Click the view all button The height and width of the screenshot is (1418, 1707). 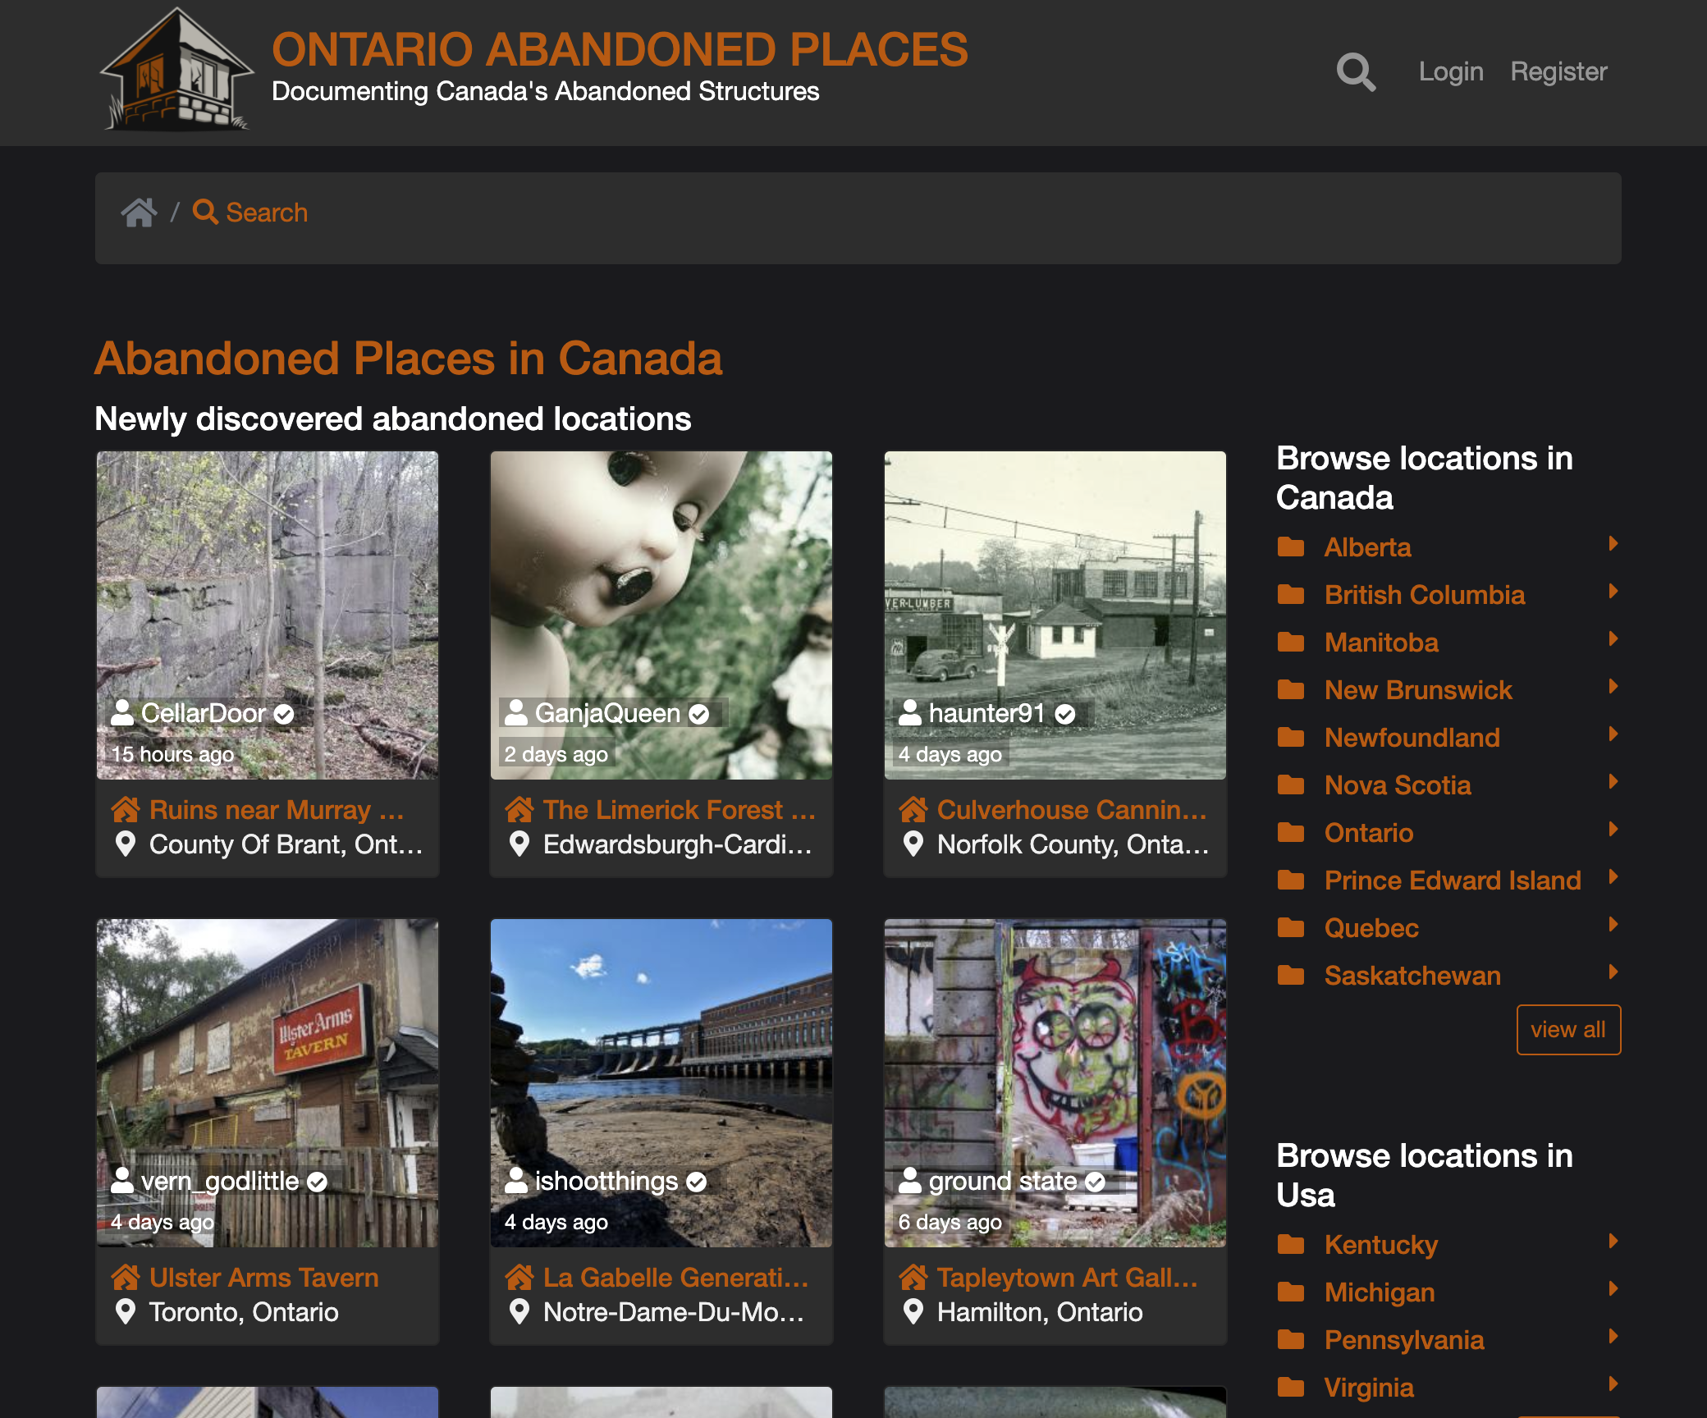coord(1568,1030)
